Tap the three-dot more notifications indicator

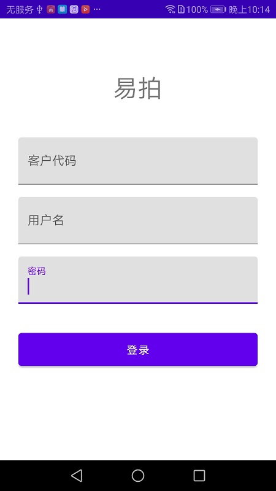click(x=97, y=9)
